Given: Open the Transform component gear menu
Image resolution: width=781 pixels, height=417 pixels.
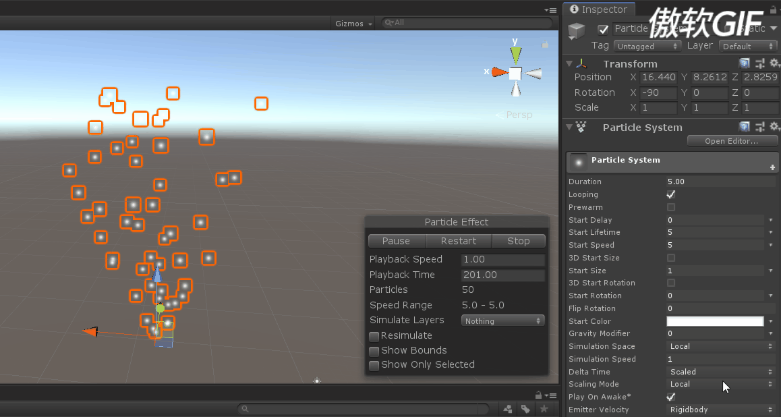Looking at the screenshot, I should (x=774, y=63).
